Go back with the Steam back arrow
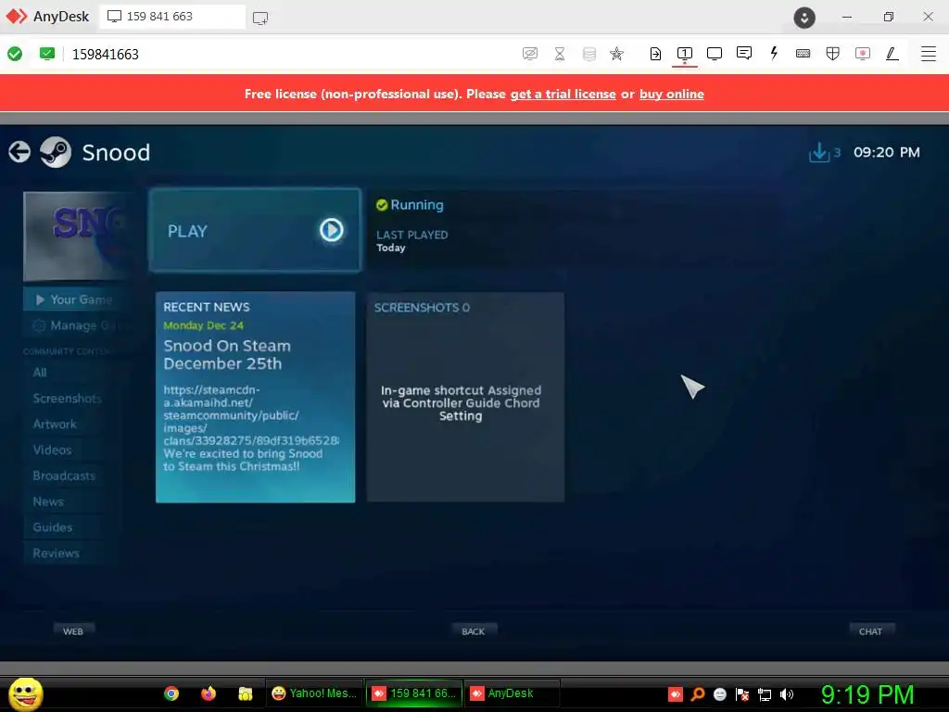This screenshot has height=712, width=949. [19, 152]
